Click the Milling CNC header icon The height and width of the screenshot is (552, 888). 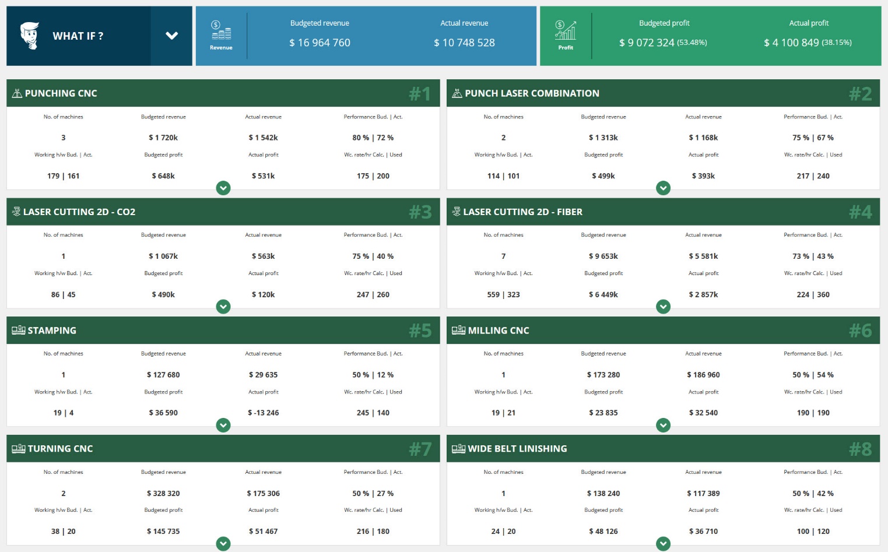point(457,329)
